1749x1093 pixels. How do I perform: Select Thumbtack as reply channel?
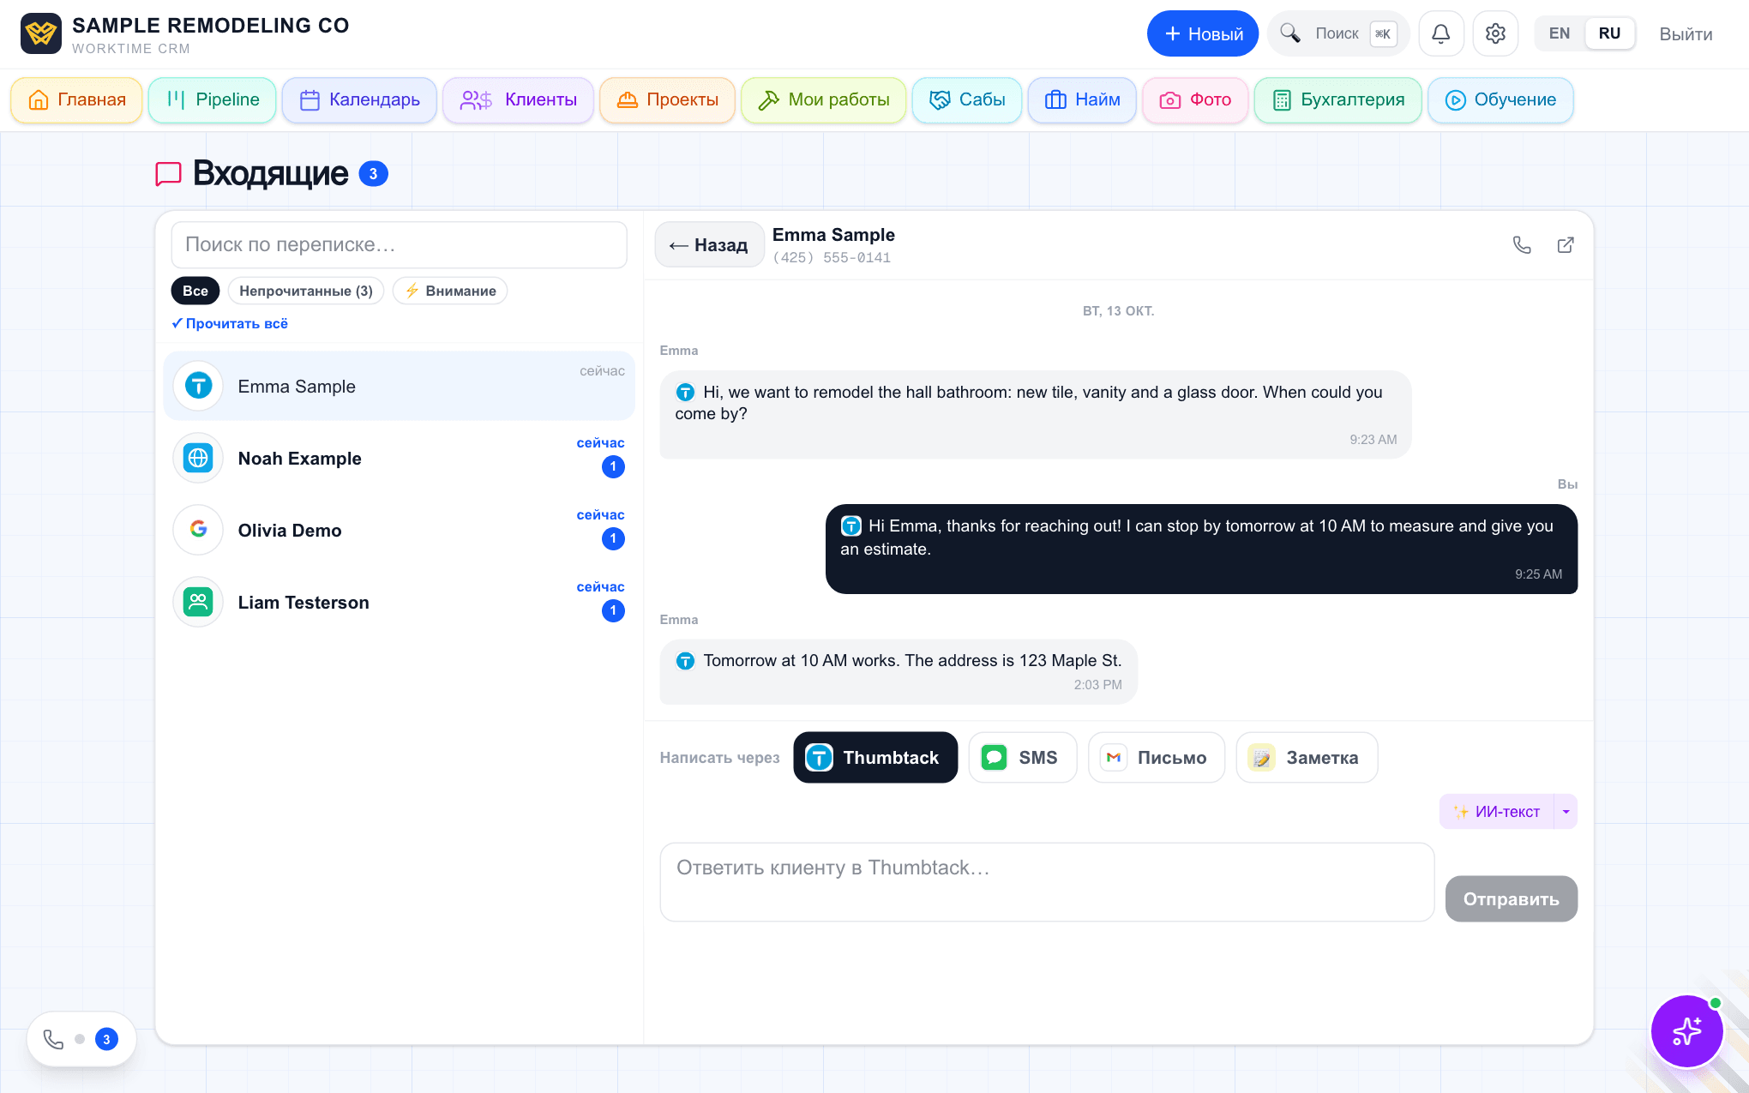click(875, 758)
